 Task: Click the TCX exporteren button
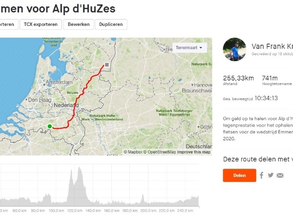tap(41, 24)
